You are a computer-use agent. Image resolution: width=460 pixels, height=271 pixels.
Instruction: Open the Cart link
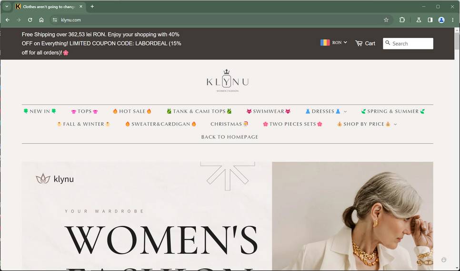(x=370, y=43)
